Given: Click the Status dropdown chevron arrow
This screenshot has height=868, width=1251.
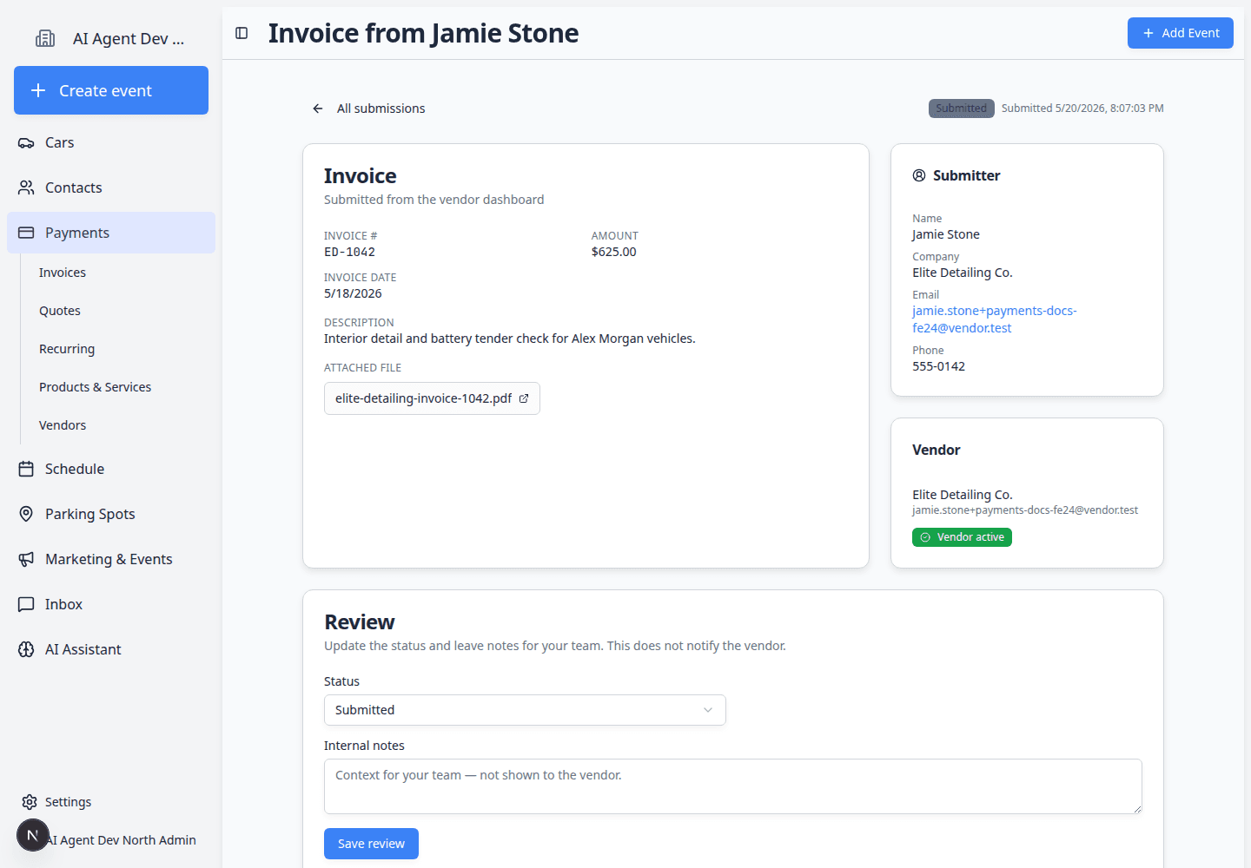Looking at the screenshot, I should tap(708, 710).
